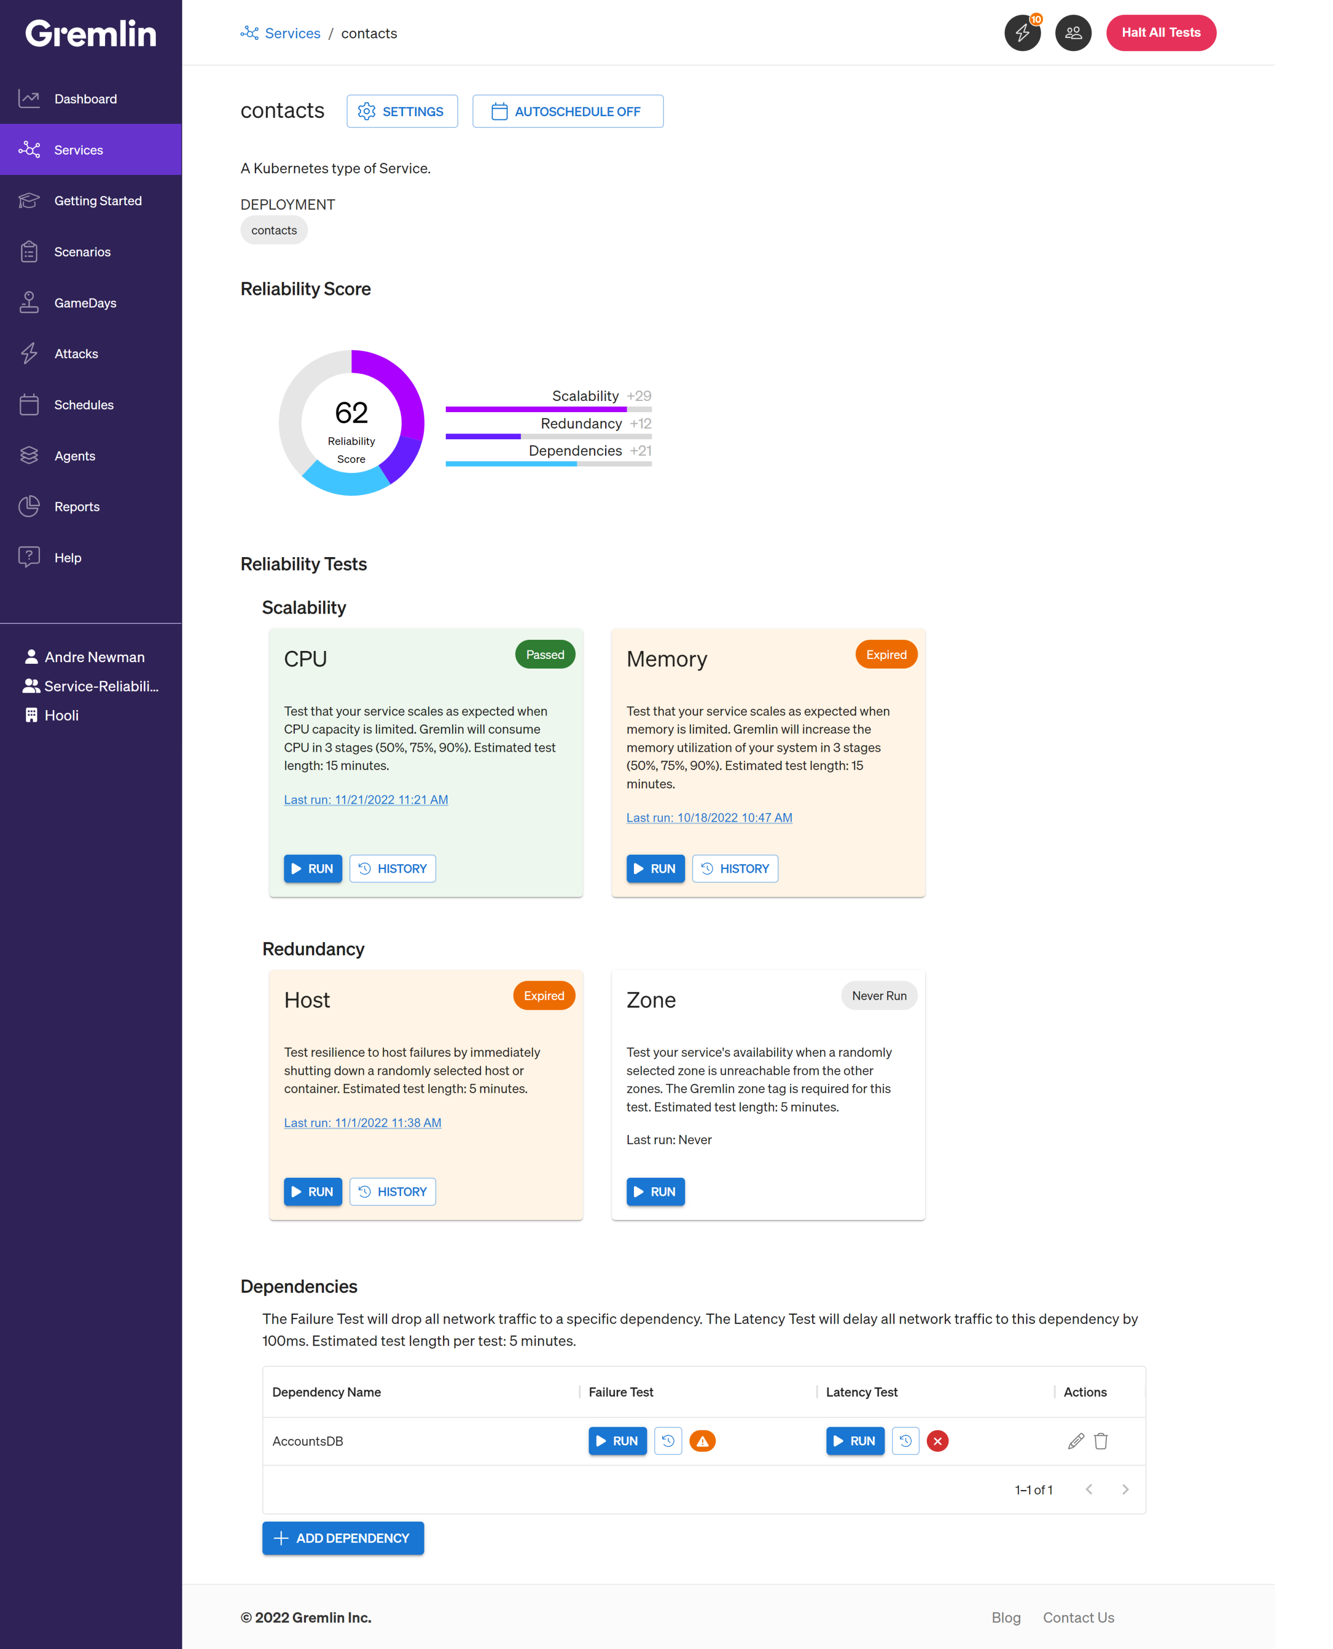Open the team users icon in header
The height and width of the screenshot is (1649, 1333).
point(1073,33)
